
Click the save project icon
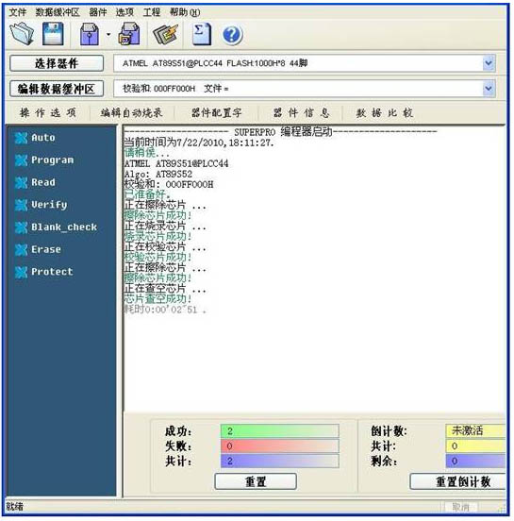[x=129, y=34]
